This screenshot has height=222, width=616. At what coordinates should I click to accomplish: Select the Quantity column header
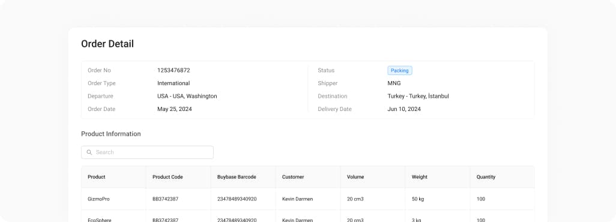(486, 177)
